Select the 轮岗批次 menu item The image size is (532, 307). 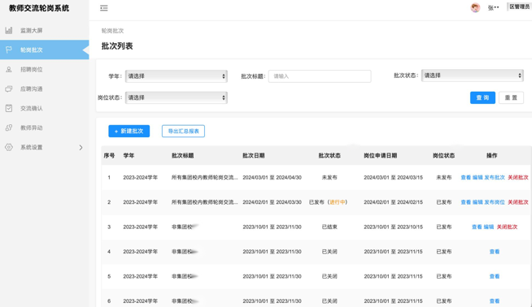(45, 50)
